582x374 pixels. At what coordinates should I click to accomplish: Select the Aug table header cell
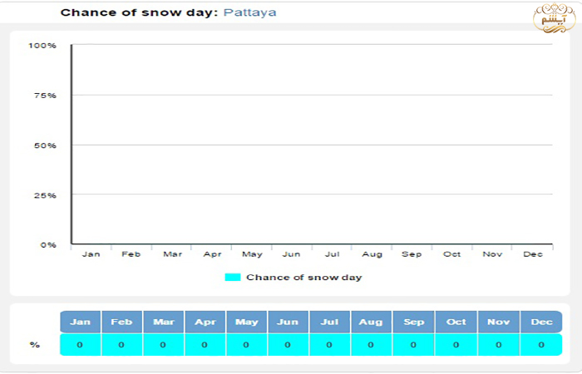point(371,322)
